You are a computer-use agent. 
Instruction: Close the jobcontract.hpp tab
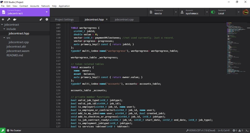(x=107, y=19)
